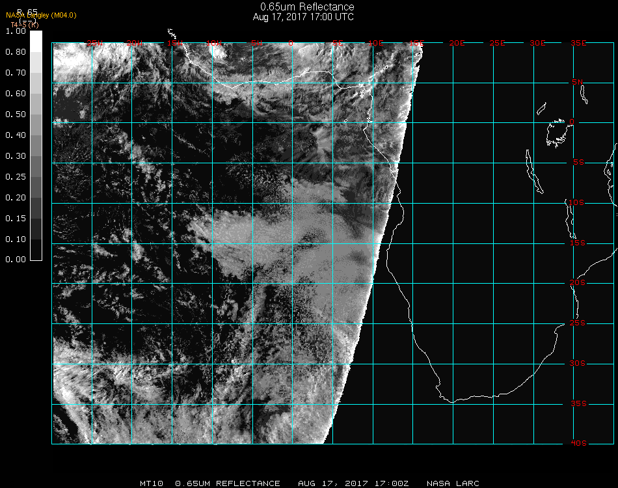Screen dimensions: 618x488
Task: Click the 0.15 colorbar scale value
Action: tap(16, 219)
